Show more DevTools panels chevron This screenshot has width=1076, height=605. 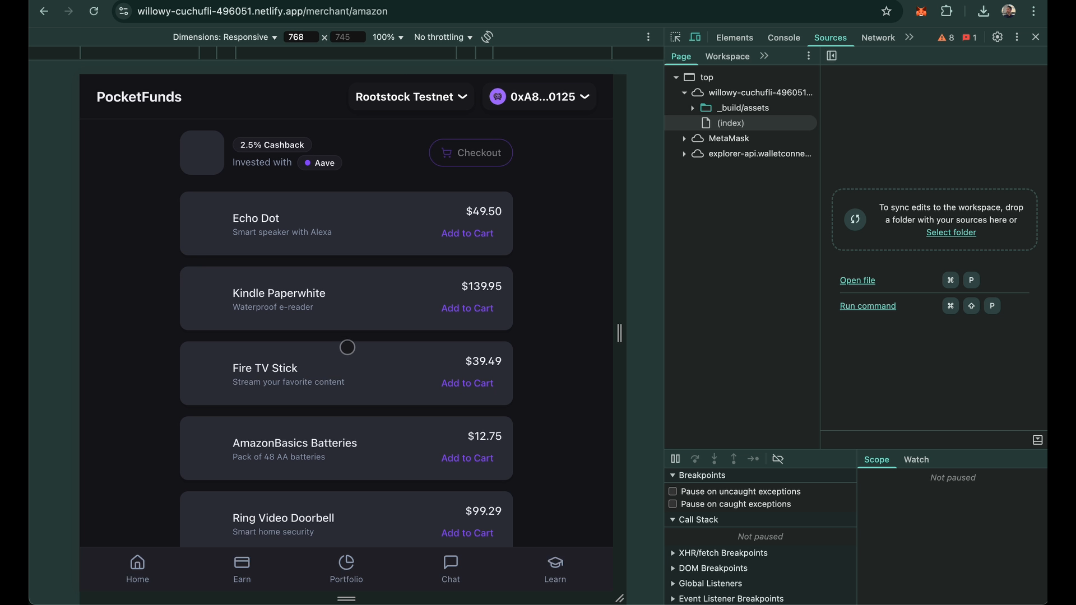(909, 37)
